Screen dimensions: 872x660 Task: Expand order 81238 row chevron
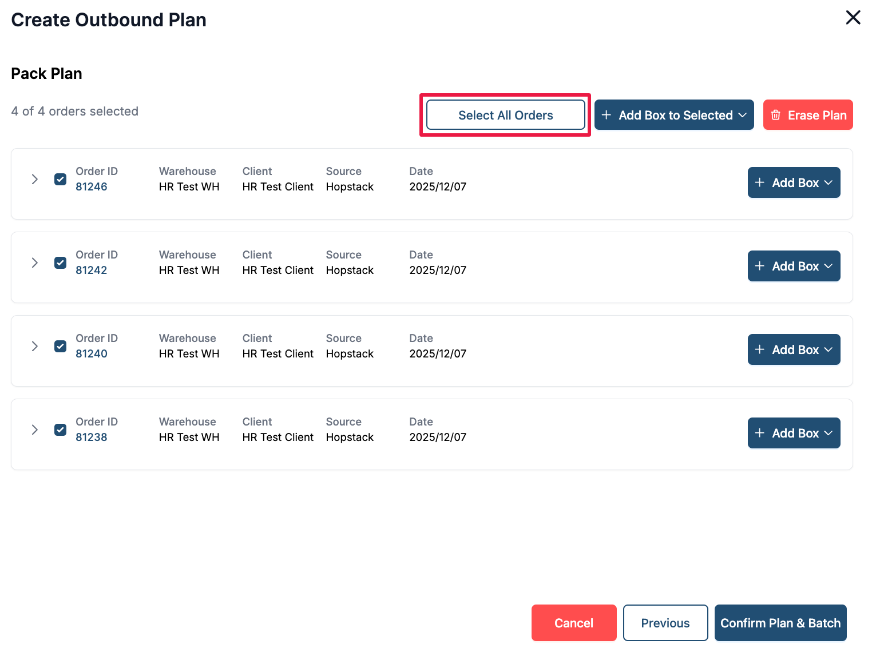click(x=35, y=430)
